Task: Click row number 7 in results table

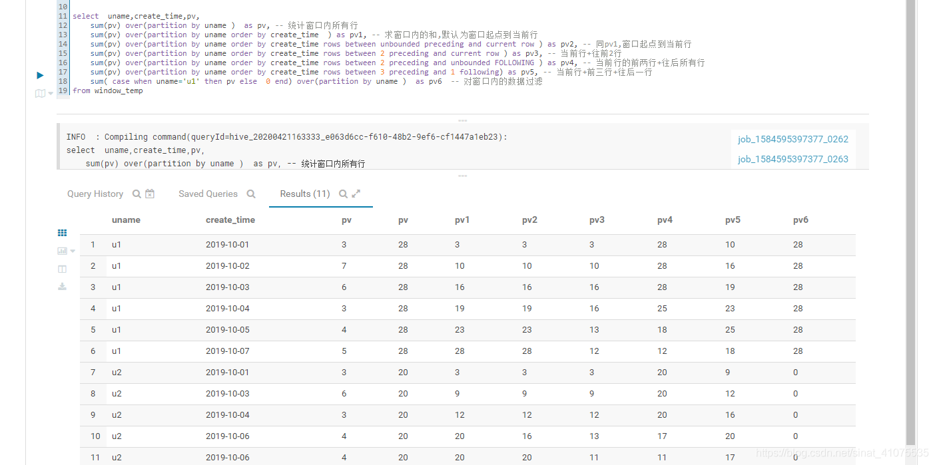Action: 93,372
